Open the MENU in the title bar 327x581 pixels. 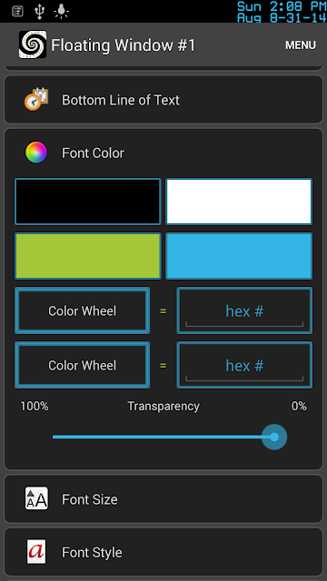coord(301,45)
